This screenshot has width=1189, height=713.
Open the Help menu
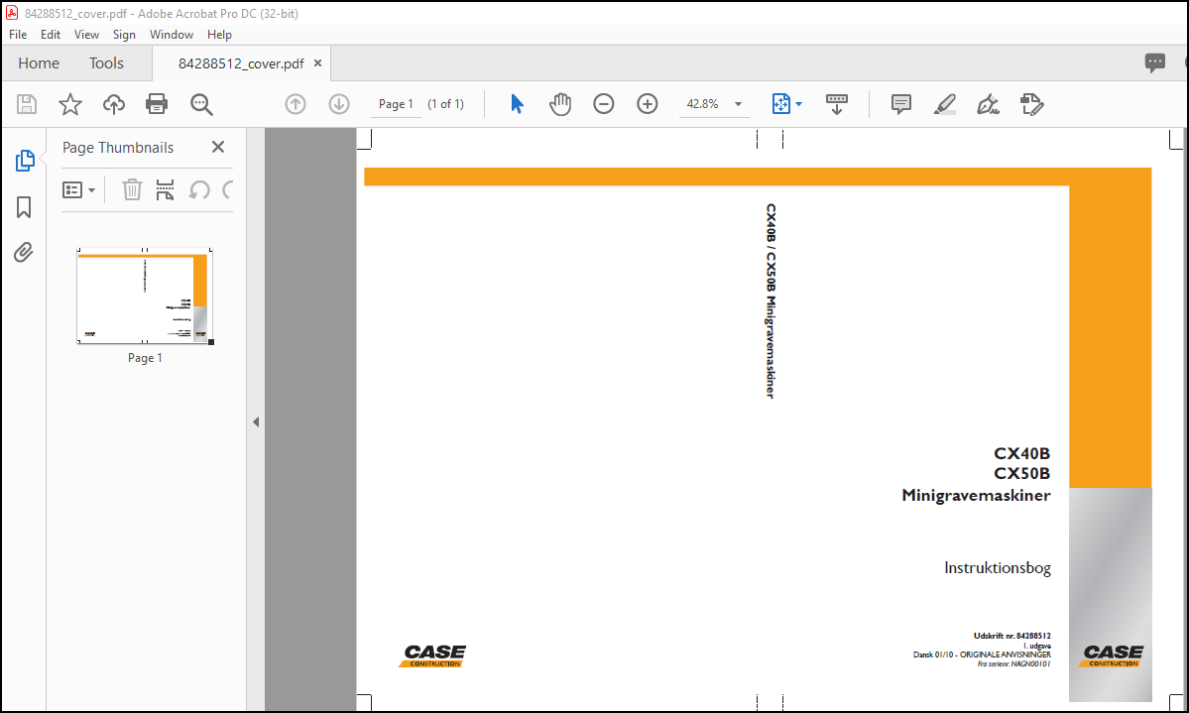pyautogui.click(x=219, y=35)
